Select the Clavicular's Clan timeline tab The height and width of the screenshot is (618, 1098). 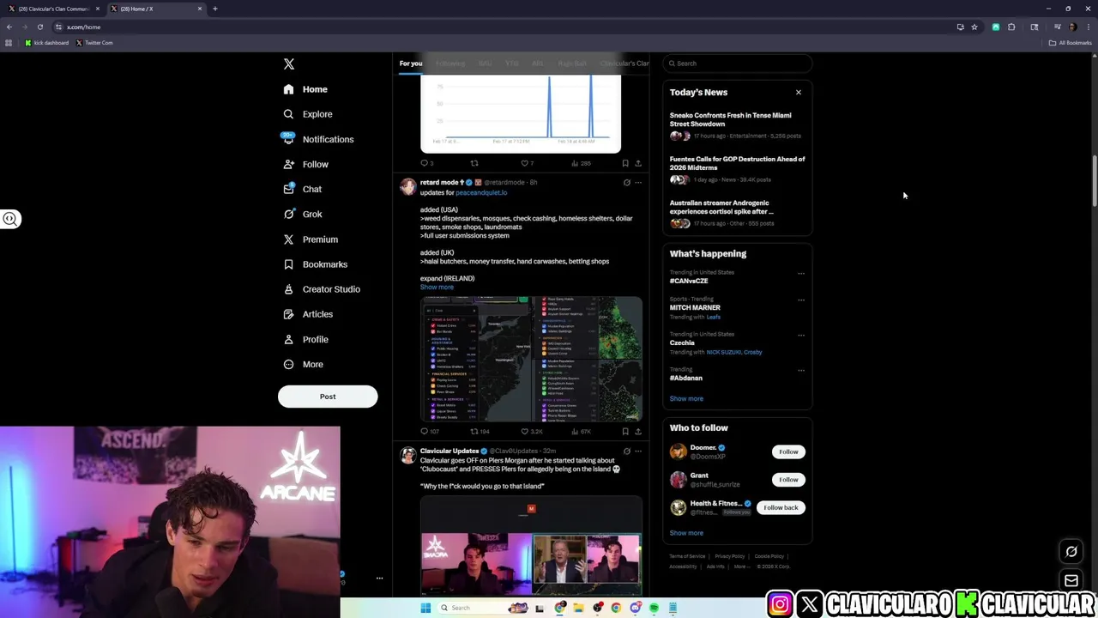click(624, 64)
